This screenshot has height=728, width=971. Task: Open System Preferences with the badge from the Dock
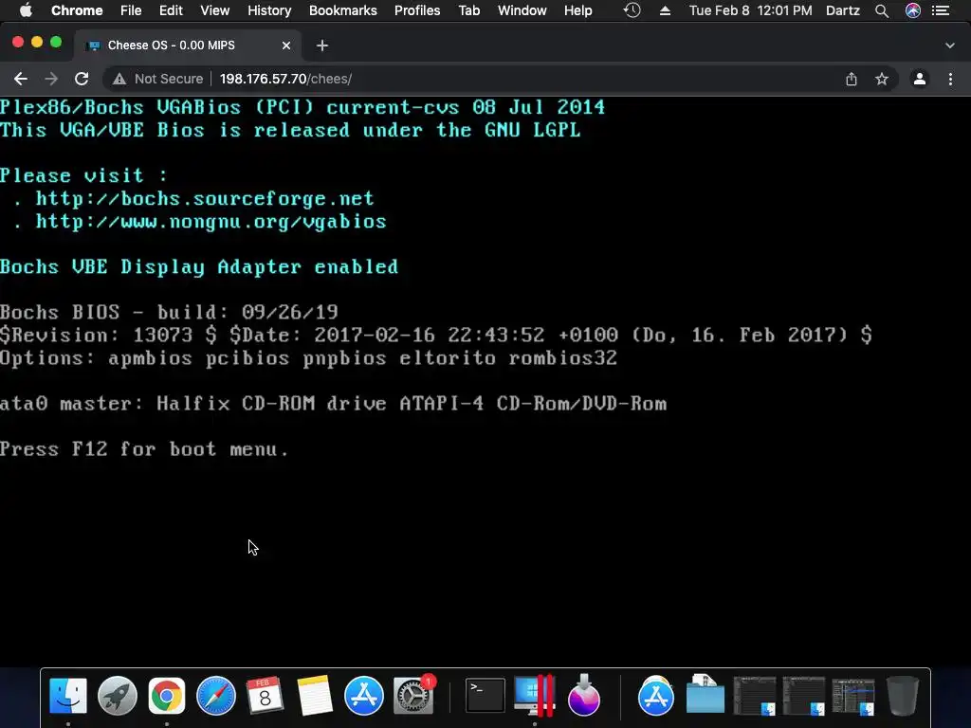point(413,696)
